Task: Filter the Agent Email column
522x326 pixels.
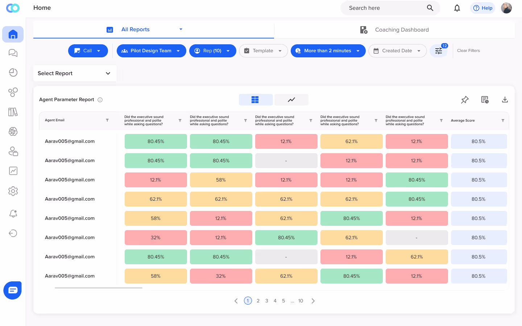Action: [107, 120]
